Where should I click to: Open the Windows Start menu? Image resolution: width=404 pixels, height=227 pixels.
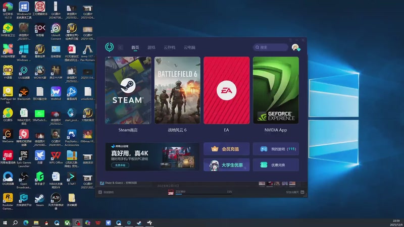(5, 222)
